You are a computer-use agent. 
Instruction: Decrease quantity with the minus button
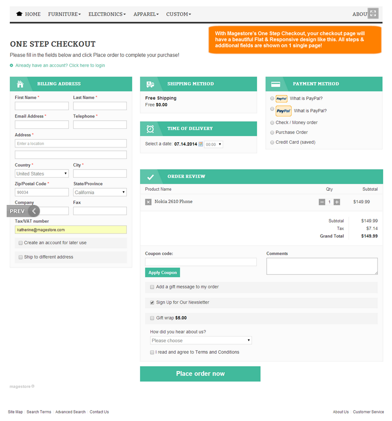[322, 202]
